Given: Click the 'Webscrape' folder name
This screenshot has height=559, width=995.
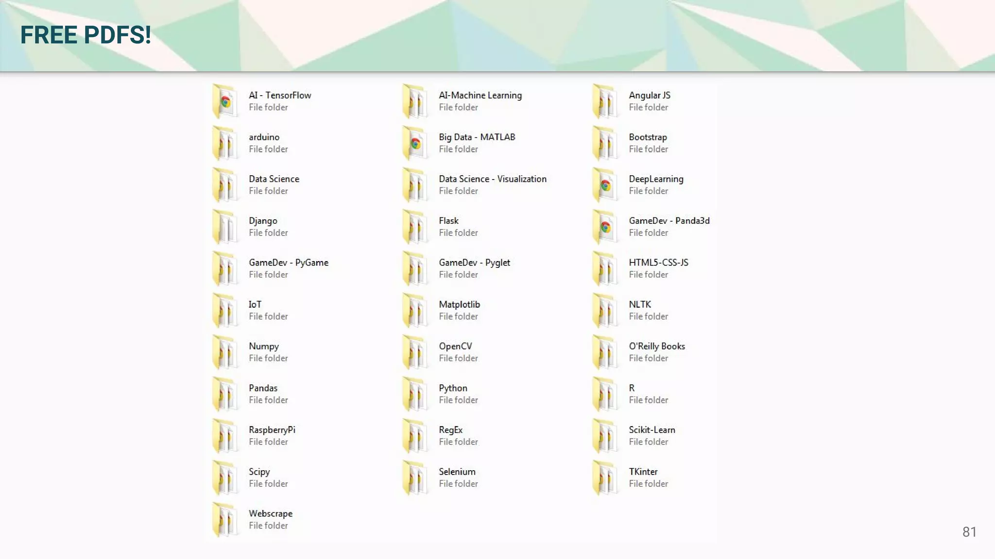Looking at the screenshot, I should point(271,513).
